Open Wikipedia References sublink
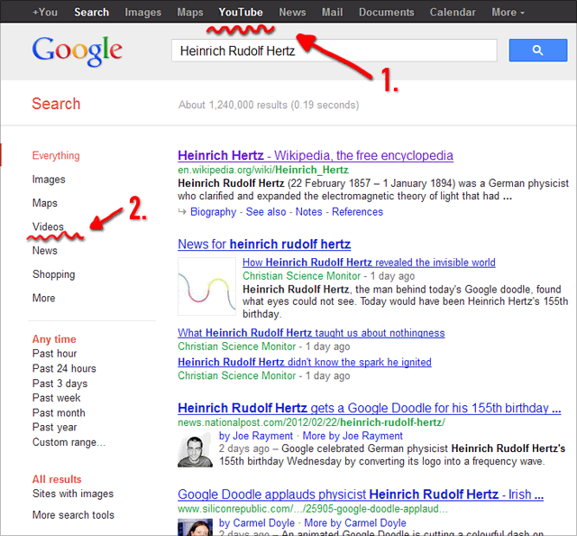577x536 pixels. click(x=357, y=212)
